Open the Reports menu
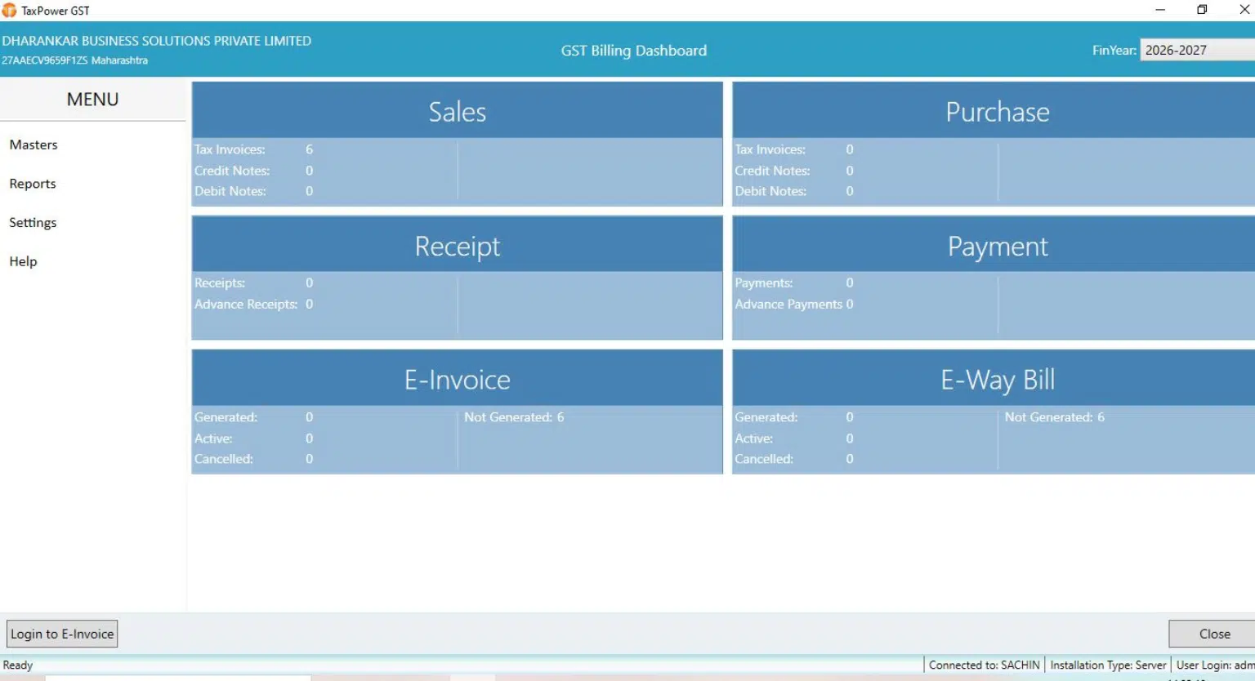 (33, 184)
